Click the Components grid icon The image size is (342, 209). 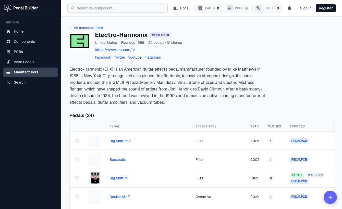tap(8, 42)
